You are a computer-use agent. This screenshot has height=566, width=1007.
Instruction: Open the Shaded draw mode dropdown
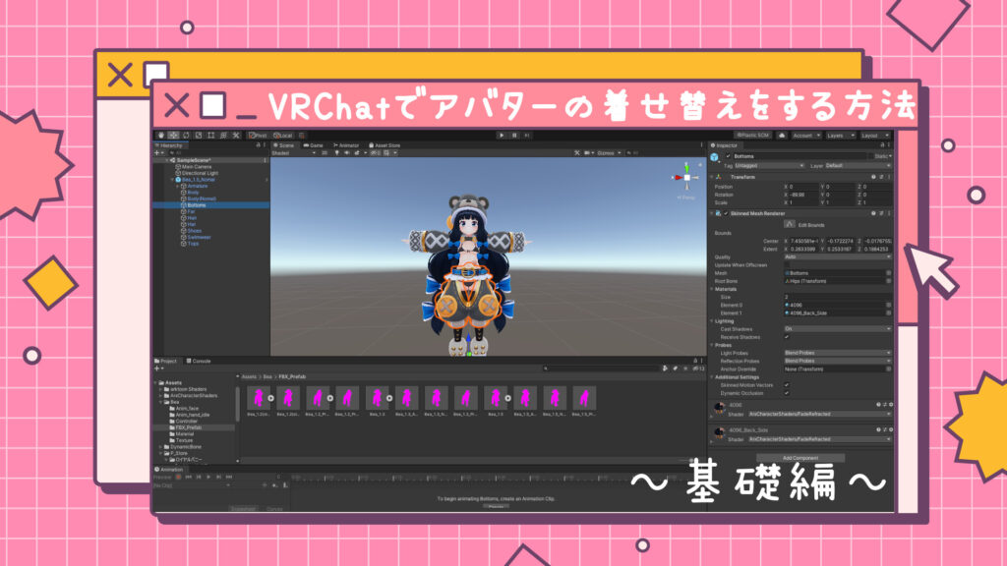(x=293, y=153)
